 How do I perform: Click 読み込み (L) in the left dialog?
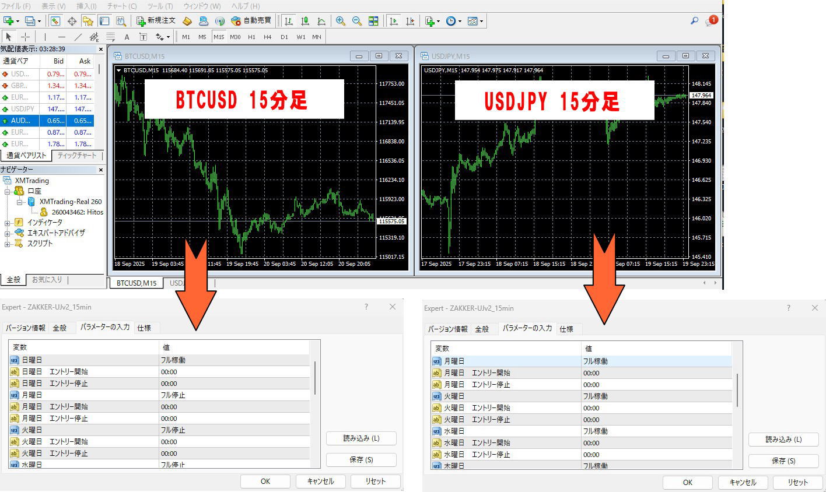click(361, 438)
